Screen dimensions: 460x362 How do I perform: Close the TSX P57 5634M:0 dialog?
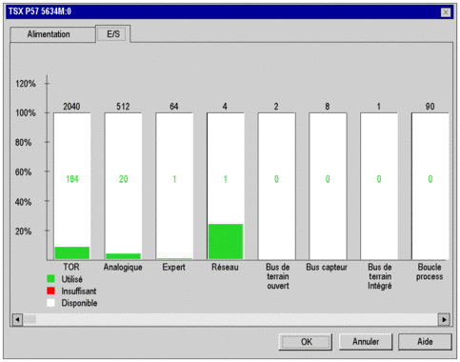click(x=446, y=12)
